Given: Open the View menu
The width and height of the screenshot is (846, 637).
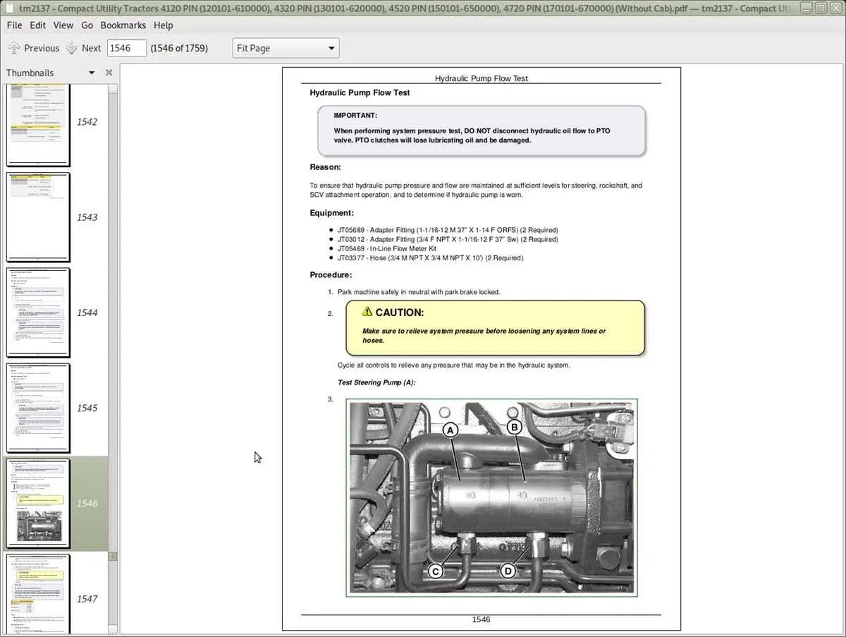Looking at the screenshot, I should tap(63, 25).
